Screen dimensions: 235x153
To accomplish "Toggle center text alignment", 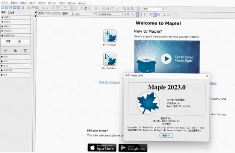I will coord(155,15).
